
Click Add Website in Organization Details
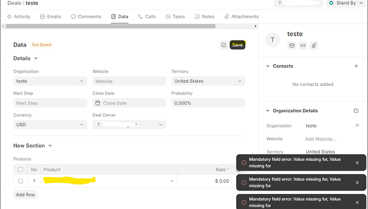tap(321, 139)
